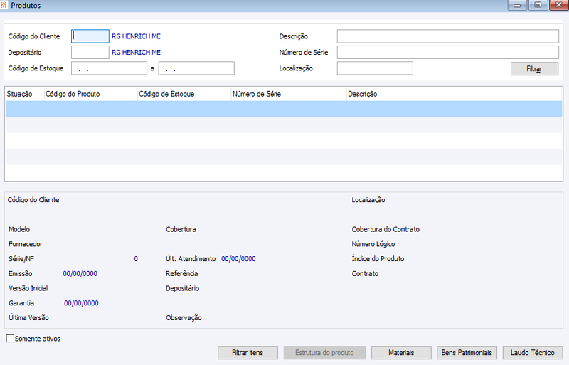Click the Observação label
This screenshot has height=365, width=569.
pos(184,318)
